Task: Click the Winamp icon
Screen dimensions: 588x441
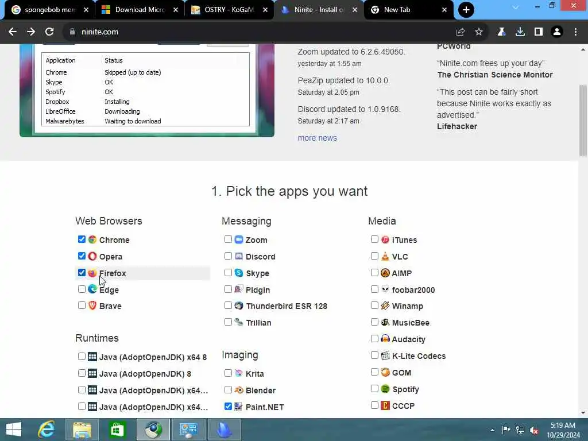Action: pyautogui.click(x=385, y=305)
